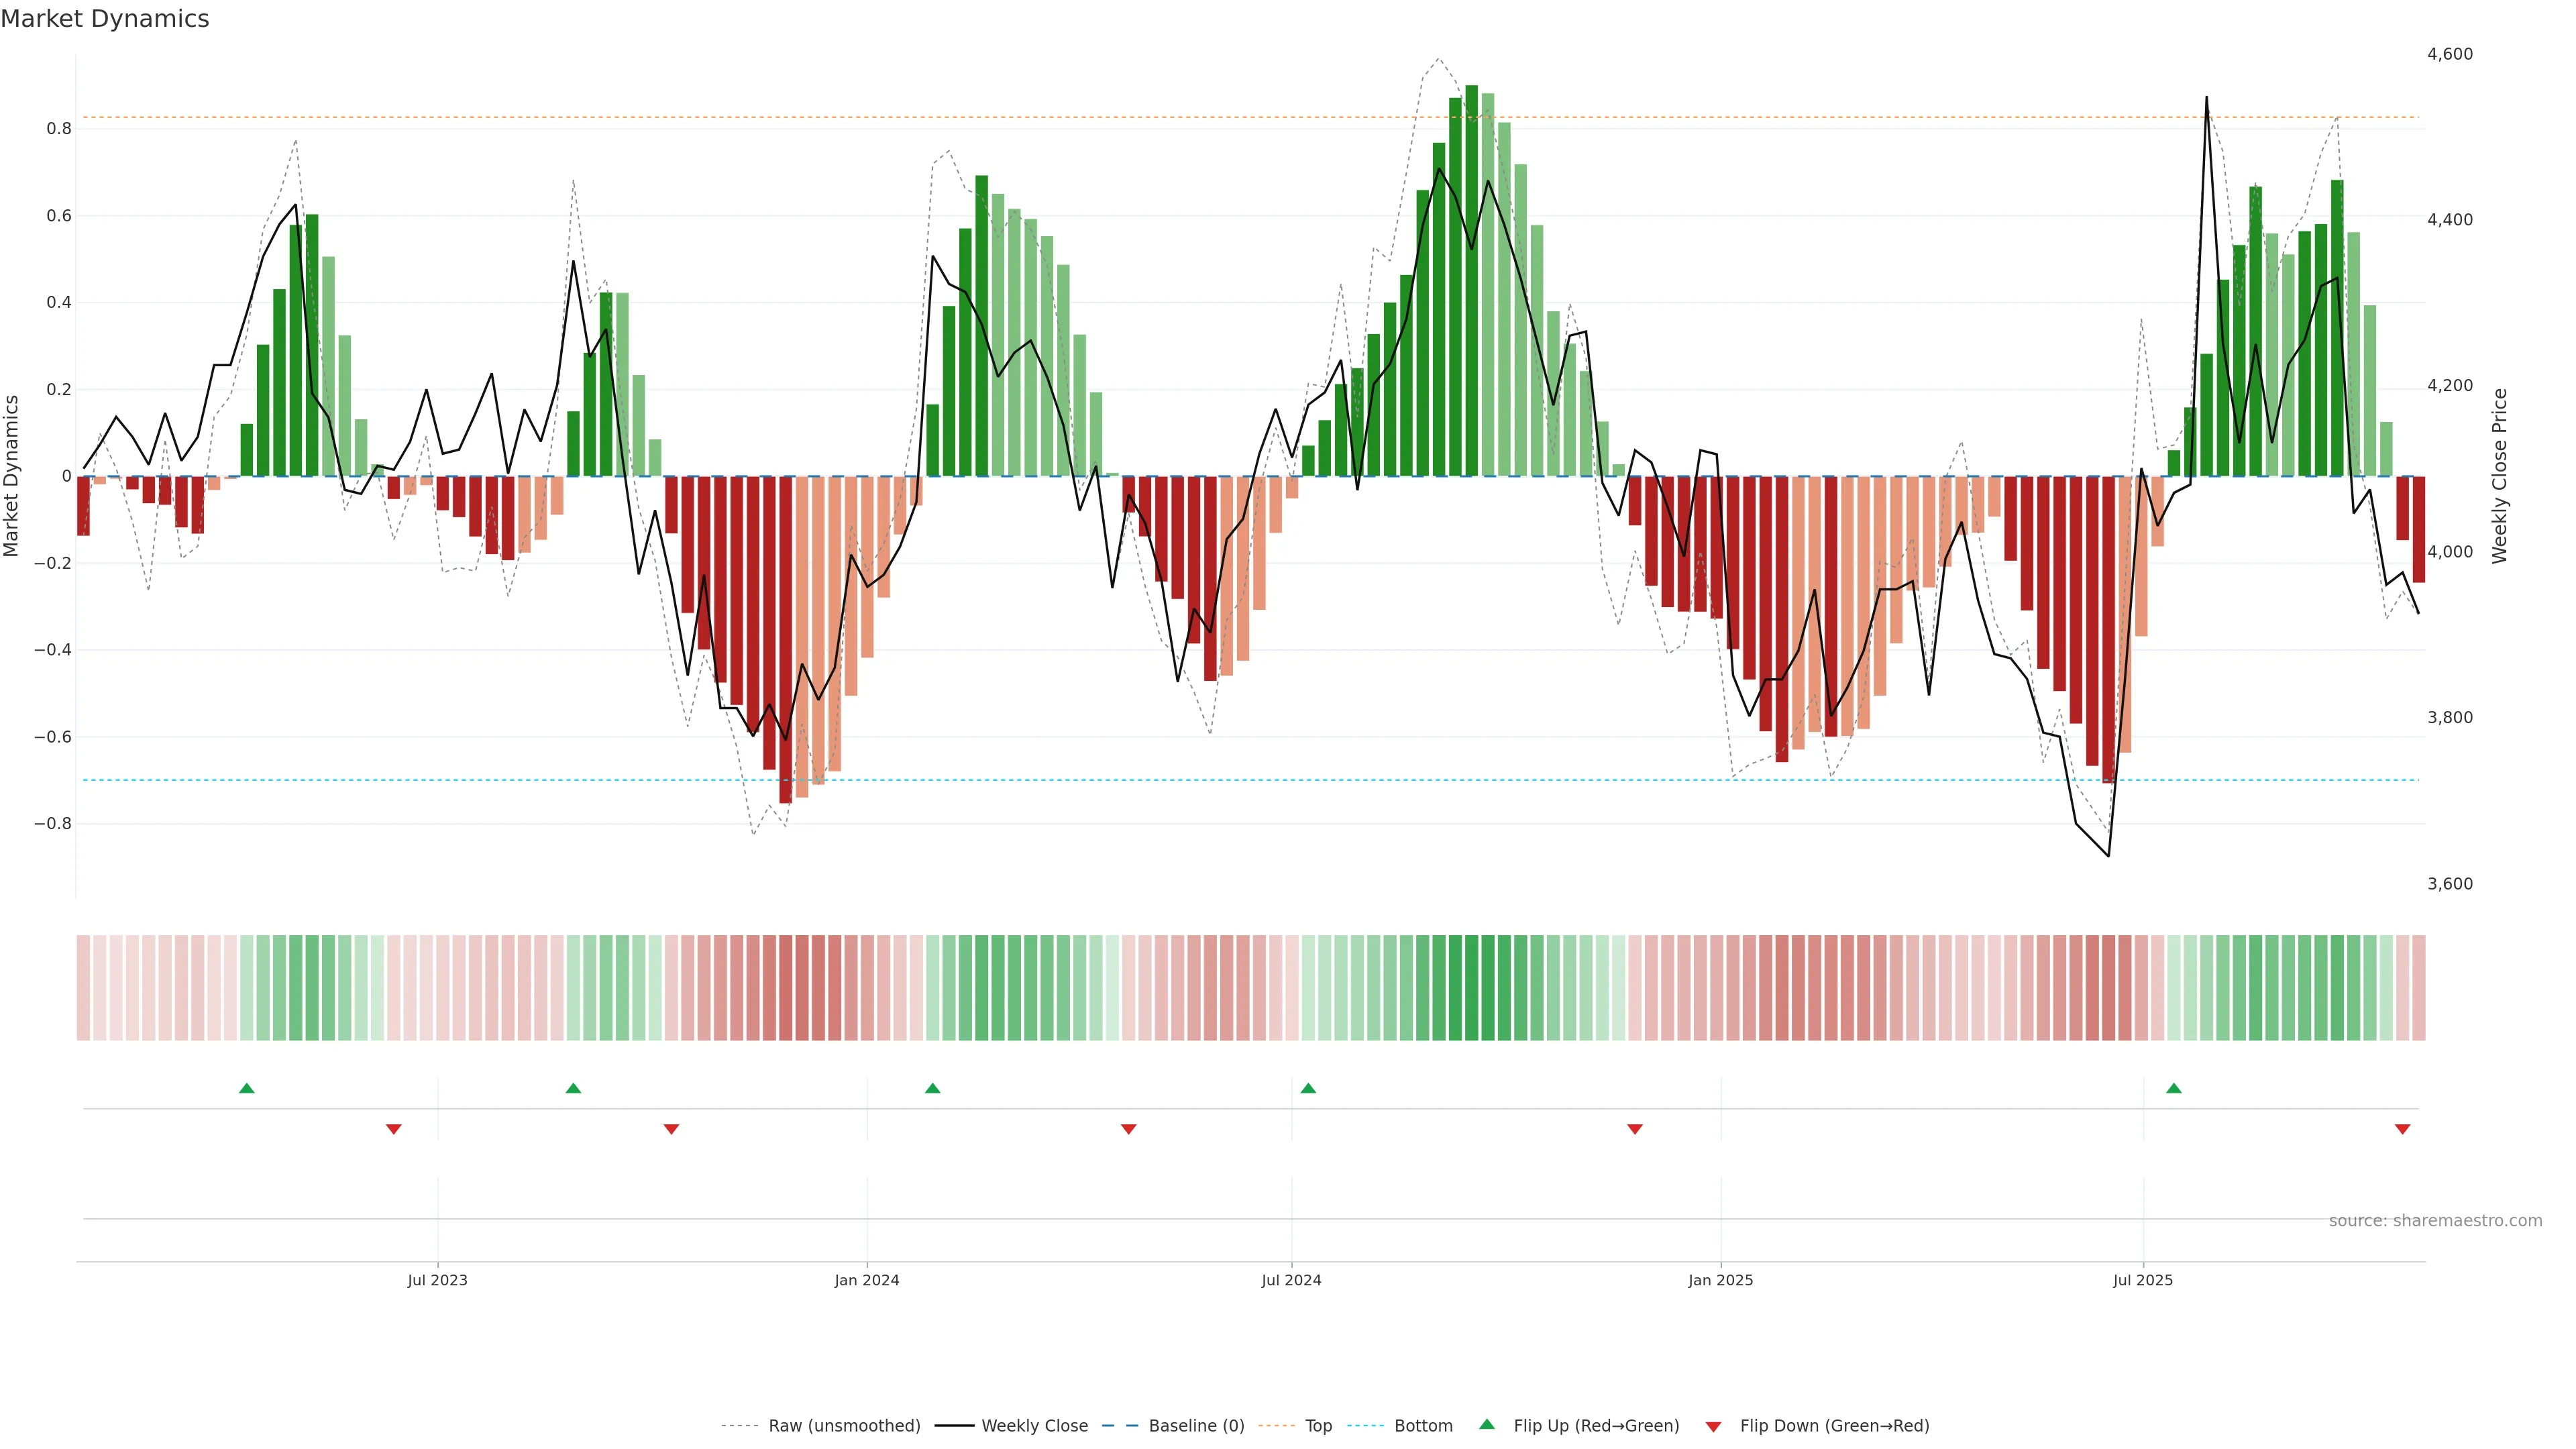Toggle the Weekly Close legend entry
Viewport: 2576px width, 1449px height.
1034,1426
